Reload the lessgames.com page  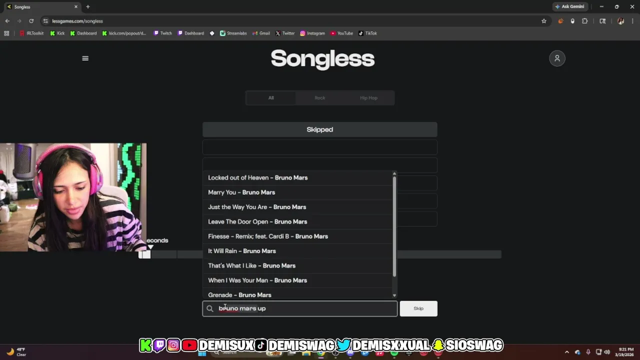31,21
